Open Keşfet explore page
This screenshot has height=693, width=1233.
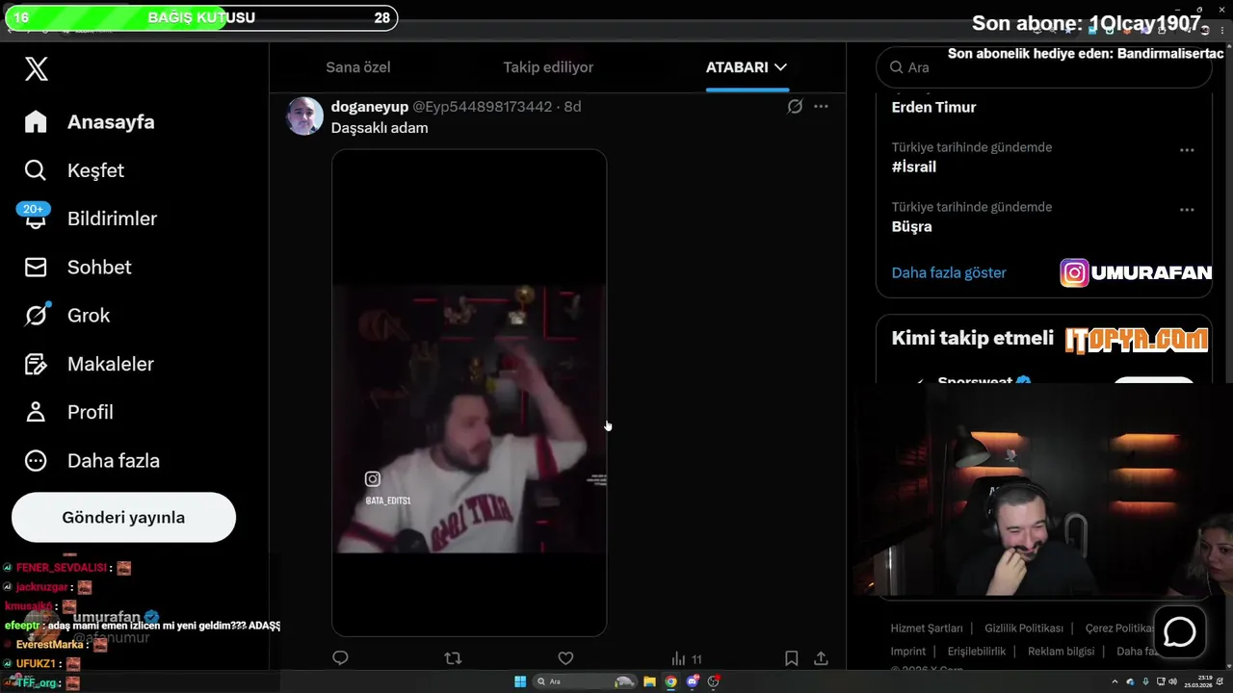tap(75, 170)
